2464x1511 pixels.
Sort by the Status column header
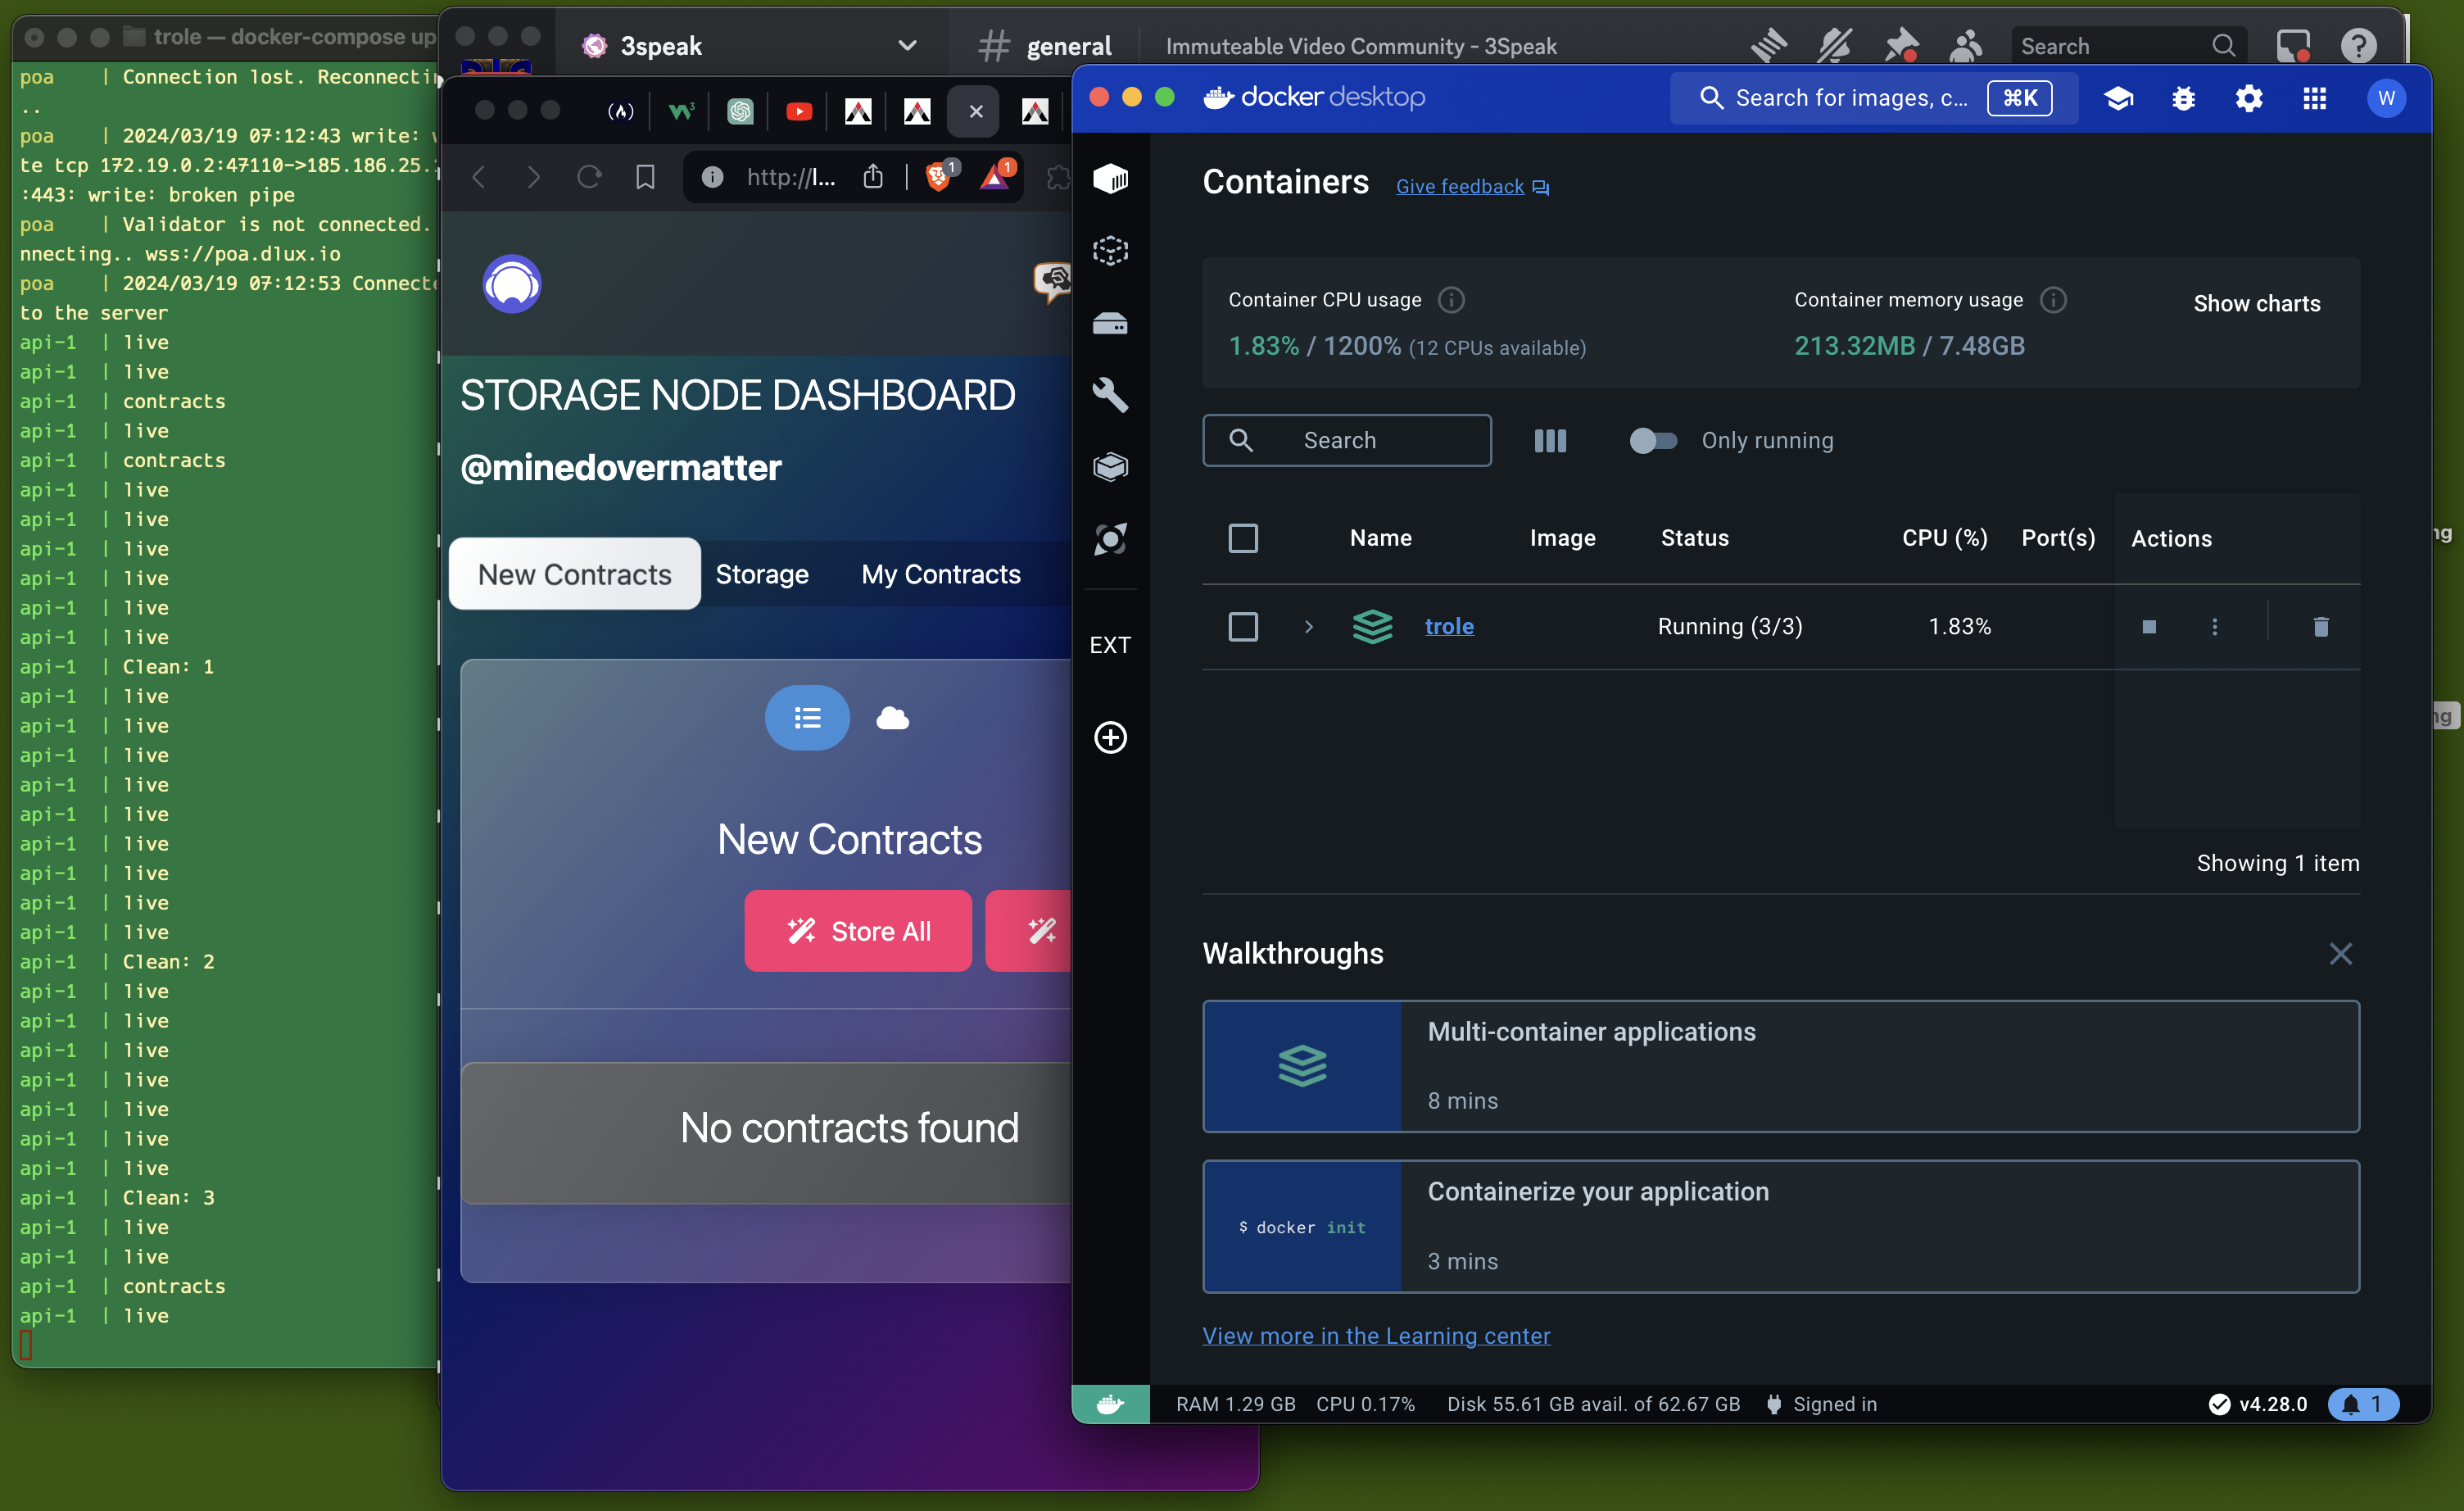[1694, 538]
